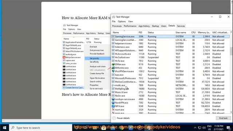Screen dimensions: 233x131
Task: Select the Microsoft.Photos.exe row
Action: pos(170,78)
